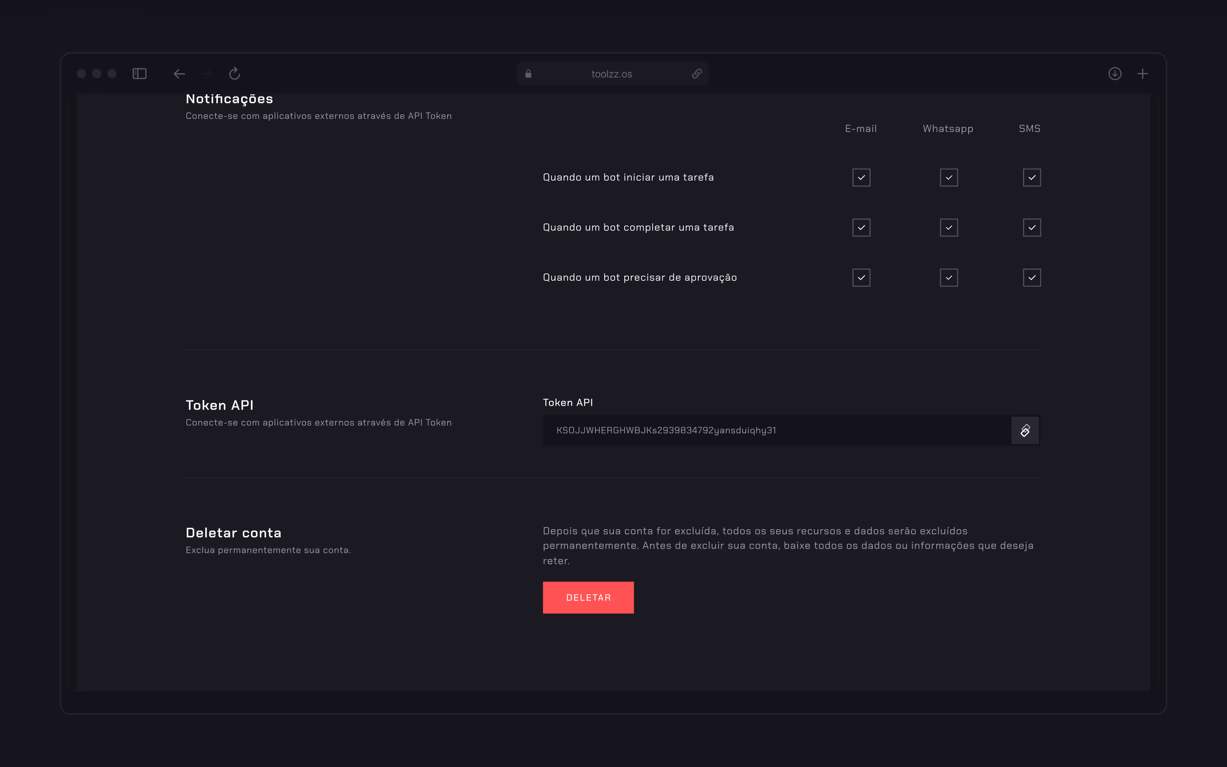Click the Token API text field

776,431
